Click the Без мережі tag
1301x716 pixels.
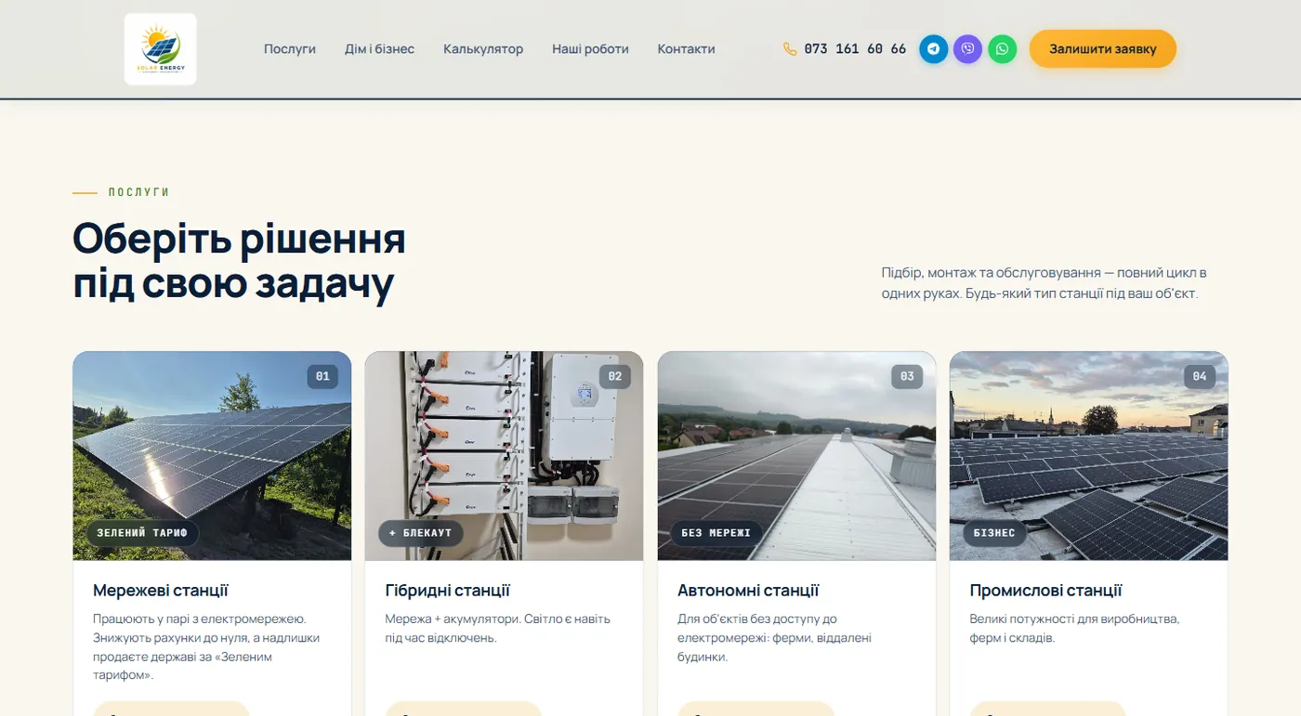point(716,533)
